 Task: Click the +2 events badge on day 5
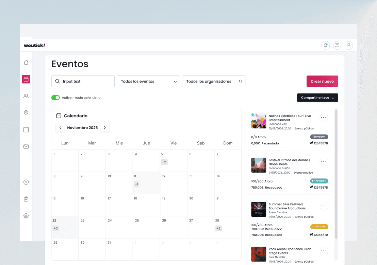point(164,162)
